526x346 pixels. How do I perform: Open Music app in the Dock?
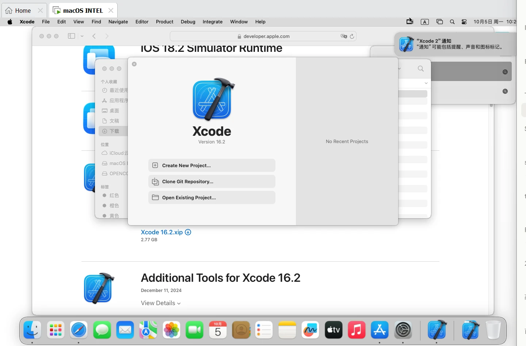coord(357,330)
